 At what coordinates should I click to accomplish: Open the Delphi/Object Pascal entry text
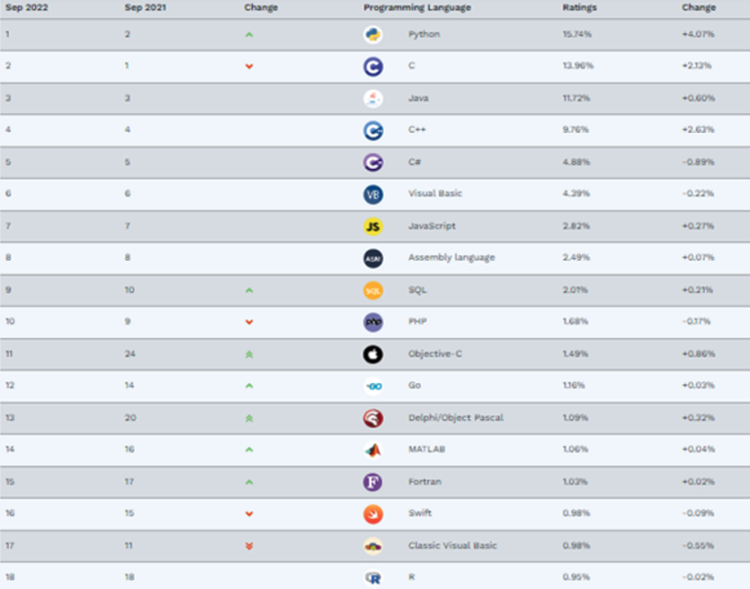[x=456, y=418]
